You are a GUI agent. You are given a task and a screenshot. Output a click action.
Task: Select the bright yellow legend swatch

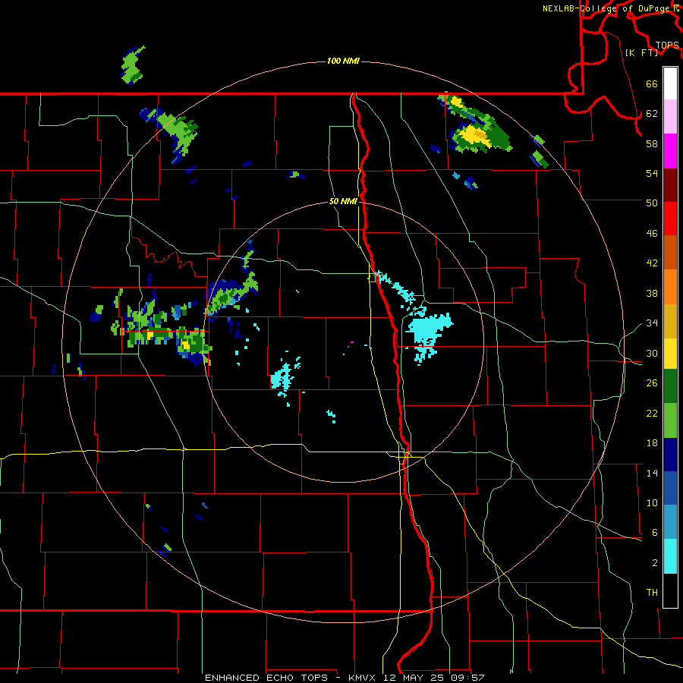coord(670,354)
